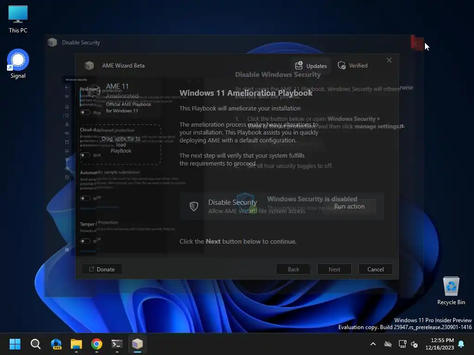The image size is (474, 355).
Task: Open network status tray icon
Action: click(x=402, y=344)
